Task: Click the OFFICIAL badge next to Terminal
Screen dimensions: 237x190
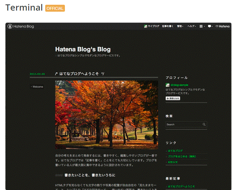Action: pyautogui.click(x=55, y=8)
